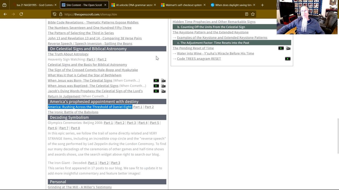Open Part 1 of America: Rushing Across
The width and height of the screenshot is (339, 190).
(137, 107)
